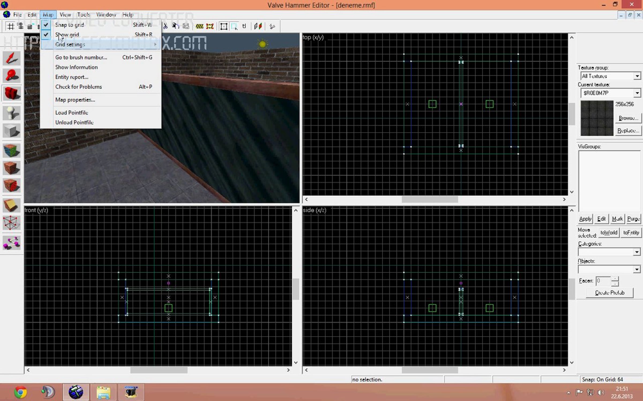Click the toggle grid toolbar icon
Image resolution: width=643 pixels, height=401 pixels.
pyautogui.click(x=10, y=26)
